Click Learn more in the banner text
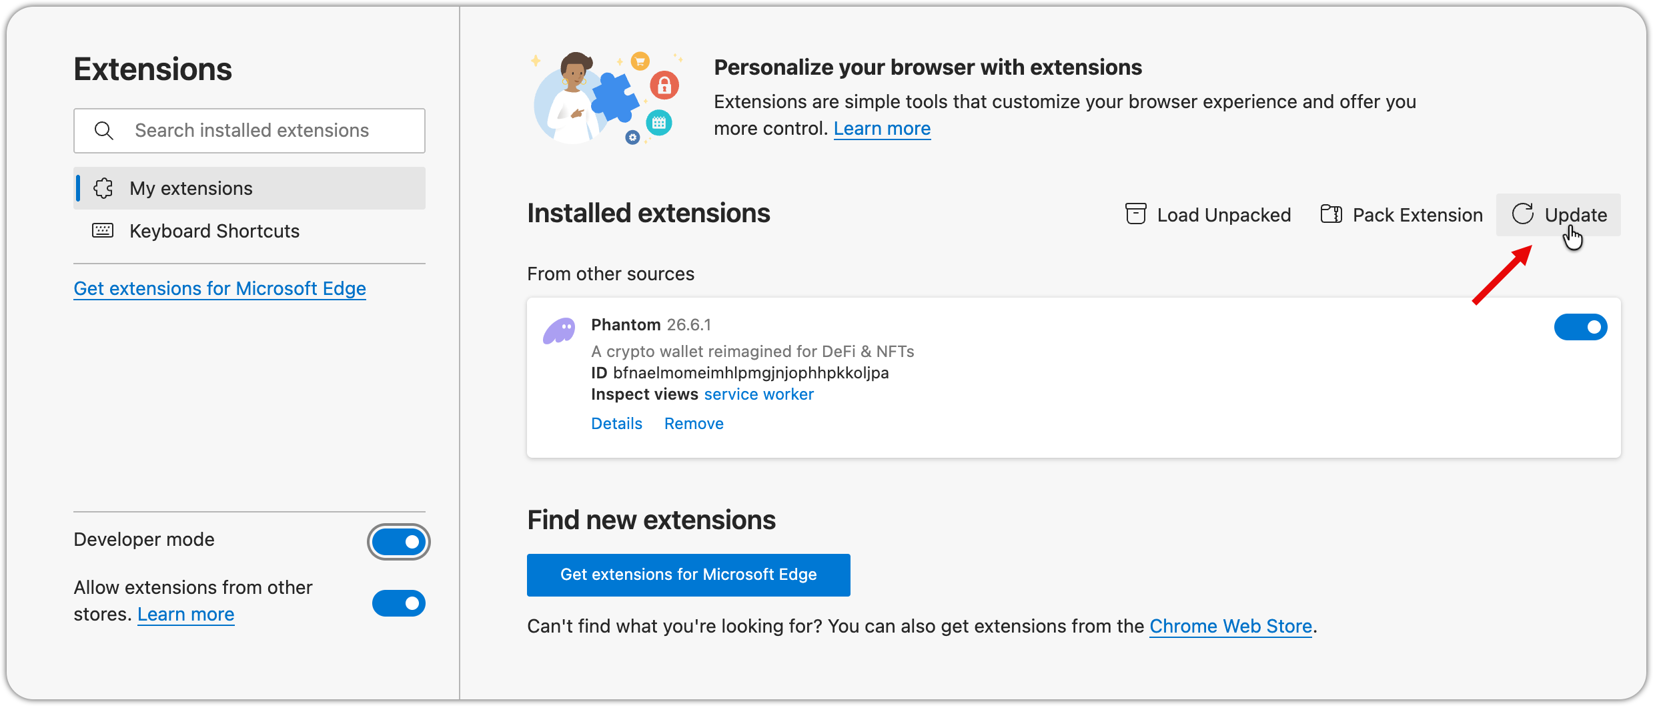 click(x=881, y=128)
